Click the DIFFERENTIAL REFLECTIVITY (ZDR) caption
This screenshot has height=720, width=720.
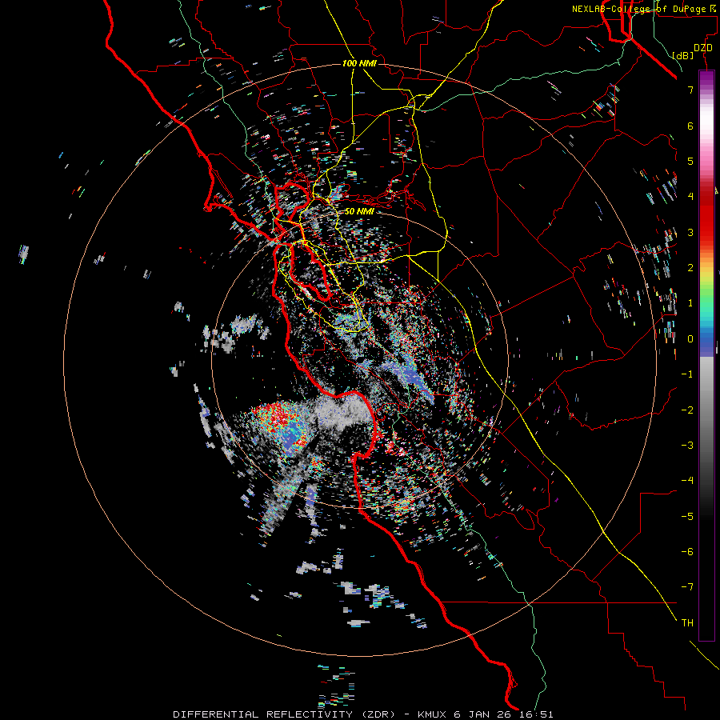tap(284, 714)
